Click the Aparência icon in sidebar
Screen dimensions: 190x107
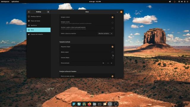(x=29, y=25)
